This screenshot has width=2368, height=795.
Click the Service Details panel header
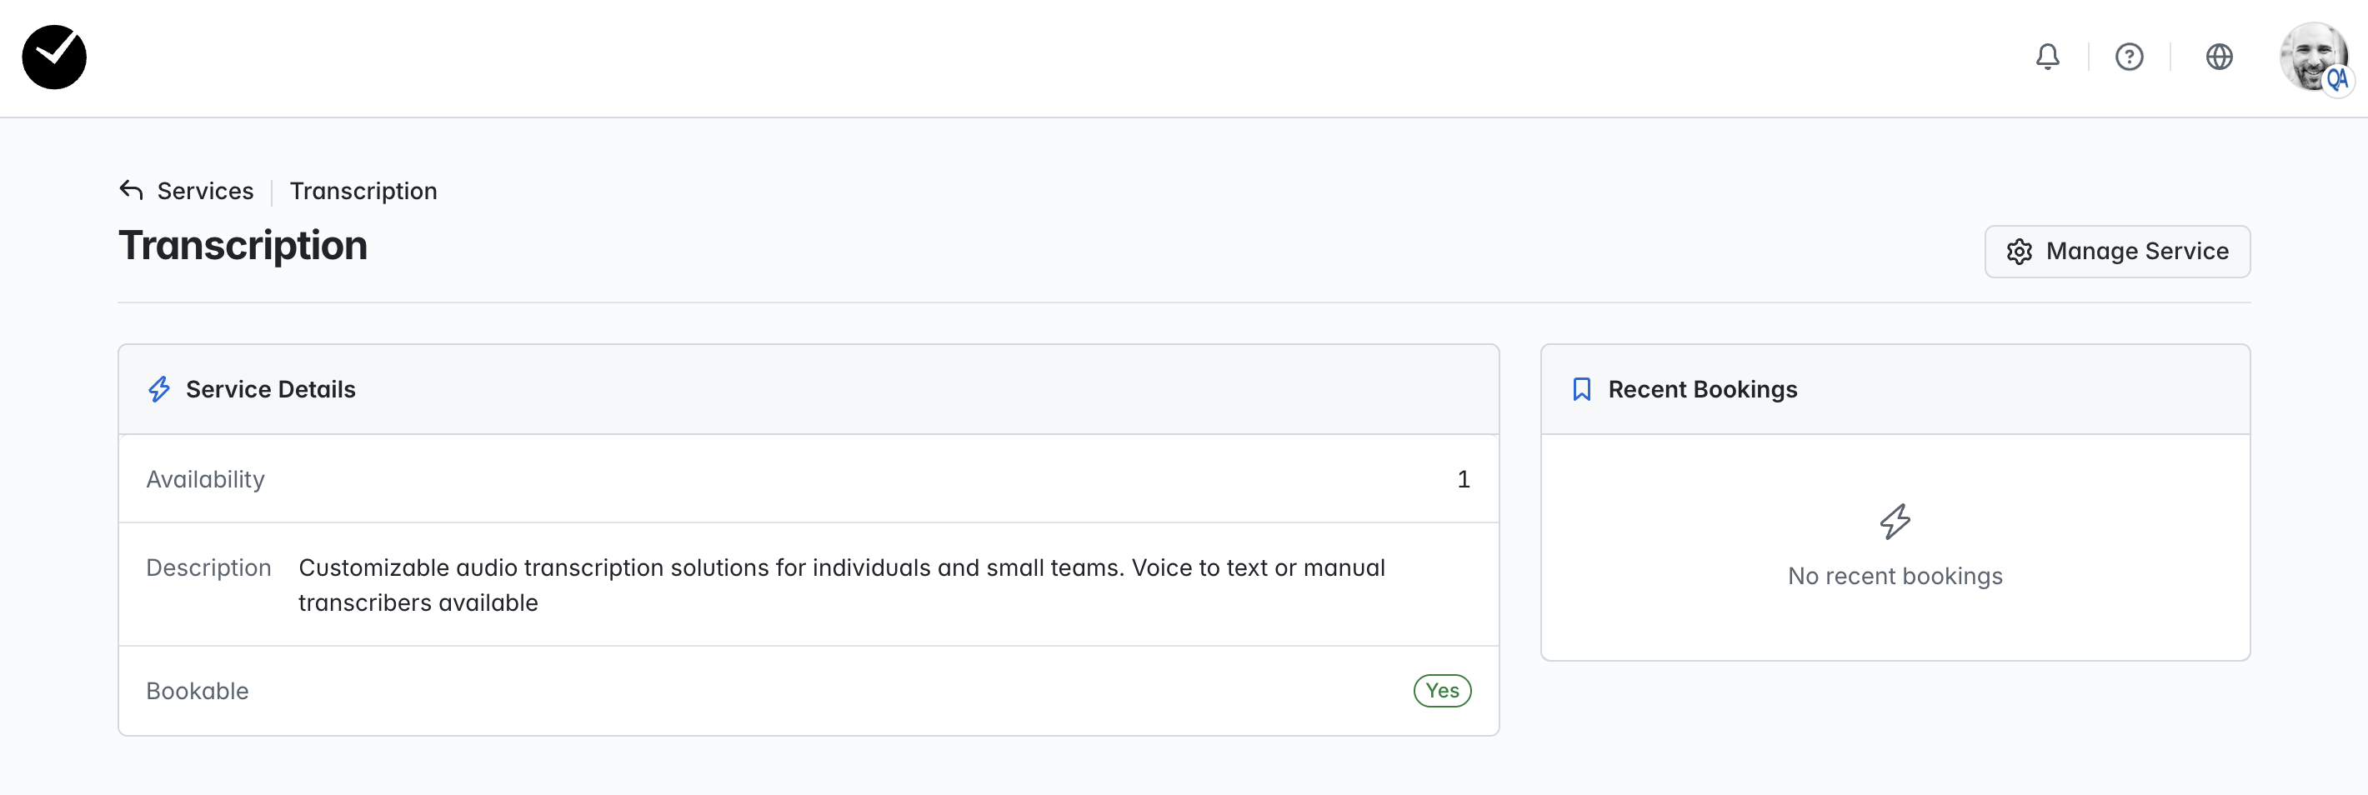point(808,390)
